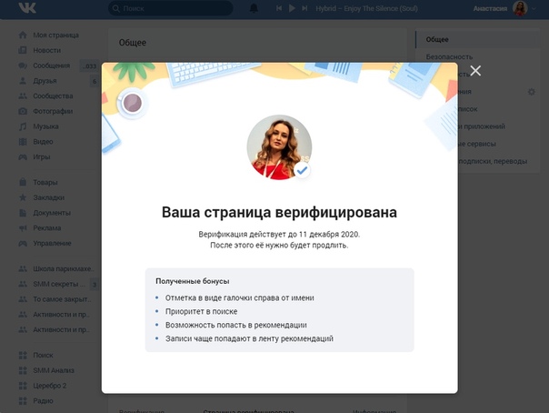Select Безопасность settings tab
The height and width of the screenshot is (413, 549).
tap(449, 56)
